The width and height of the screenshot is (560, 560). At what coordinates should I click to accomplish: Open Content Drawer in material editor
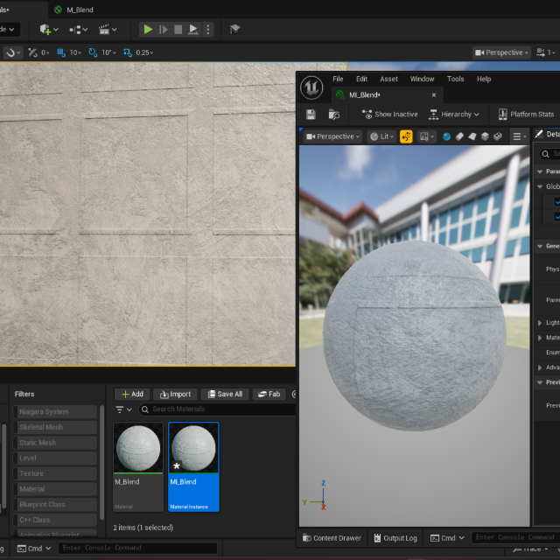coord(332,538)
